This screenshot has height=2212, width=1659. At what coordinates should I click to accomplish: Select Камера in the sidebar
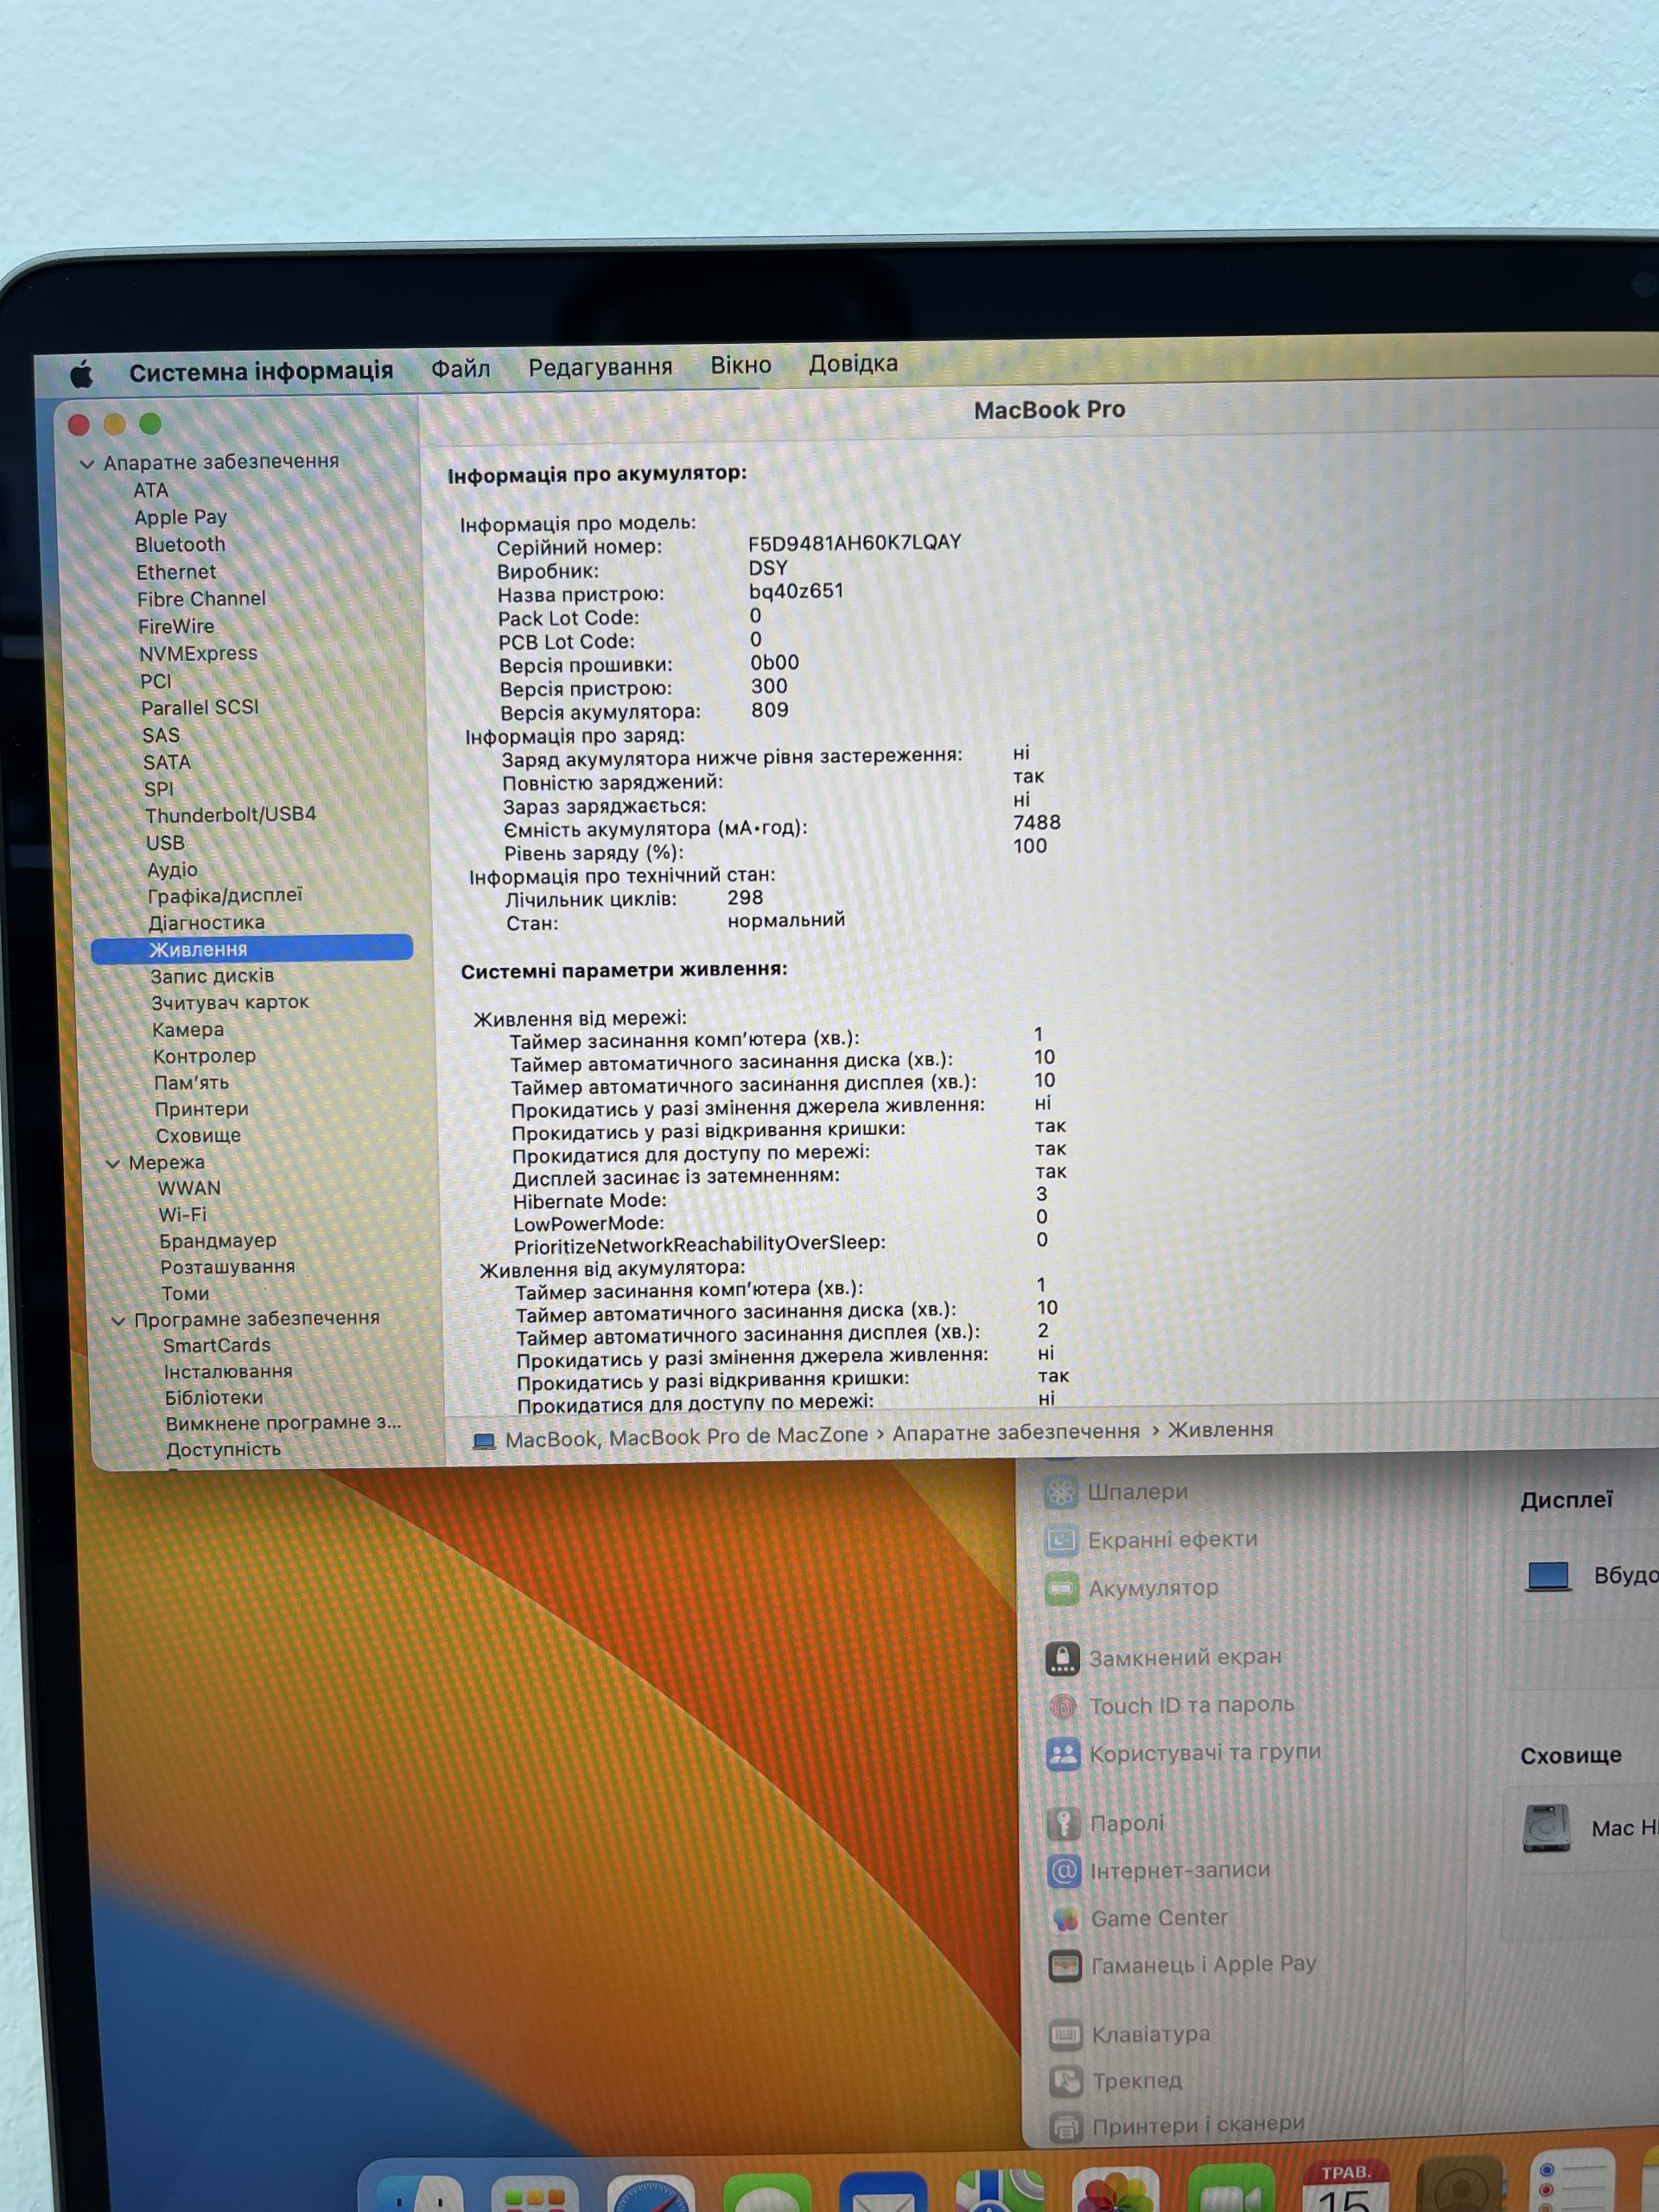click(188, 1029)
